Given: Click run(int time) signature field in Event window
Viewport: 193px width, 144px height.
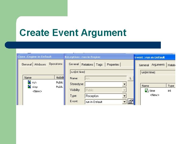Looking at the screenshot, I should pyautogui.click(x=158, y=72).
